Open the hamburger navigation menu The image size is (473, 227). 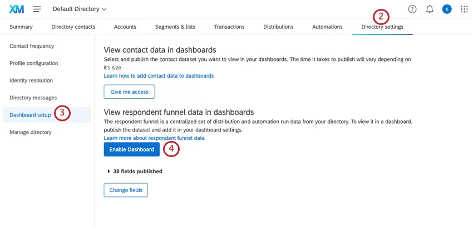(x=37, y=9)
